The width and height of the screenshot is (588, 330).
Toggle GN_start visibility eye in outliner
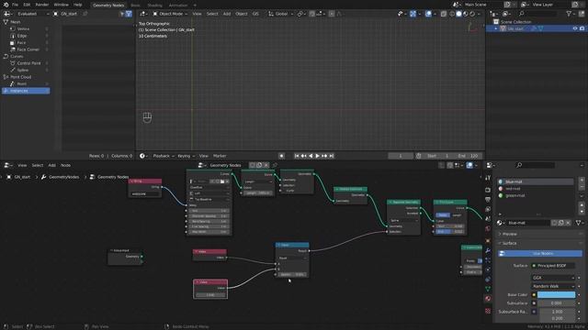pyautogui.click(x=575, y=28)
